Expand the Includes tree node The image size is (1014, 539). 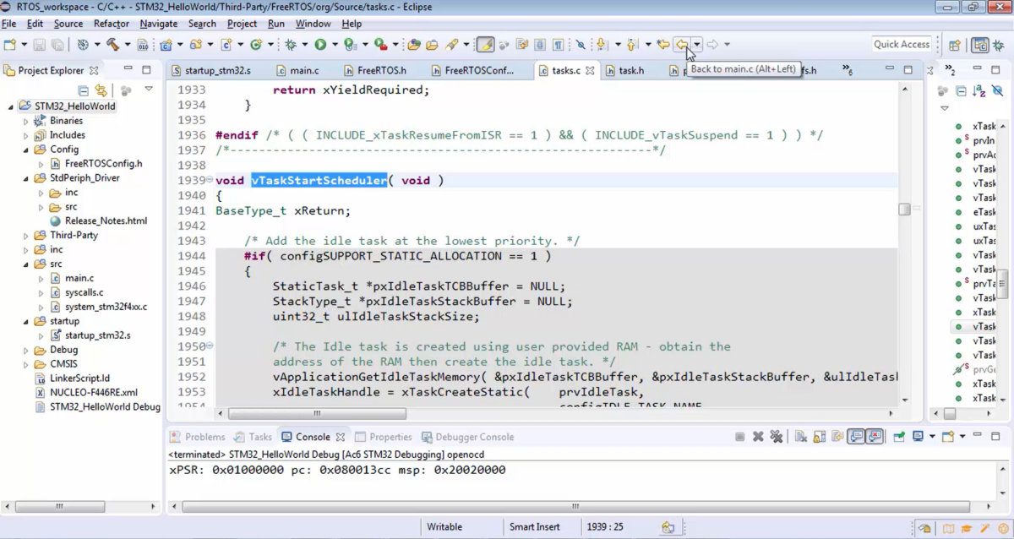(26, 135)
